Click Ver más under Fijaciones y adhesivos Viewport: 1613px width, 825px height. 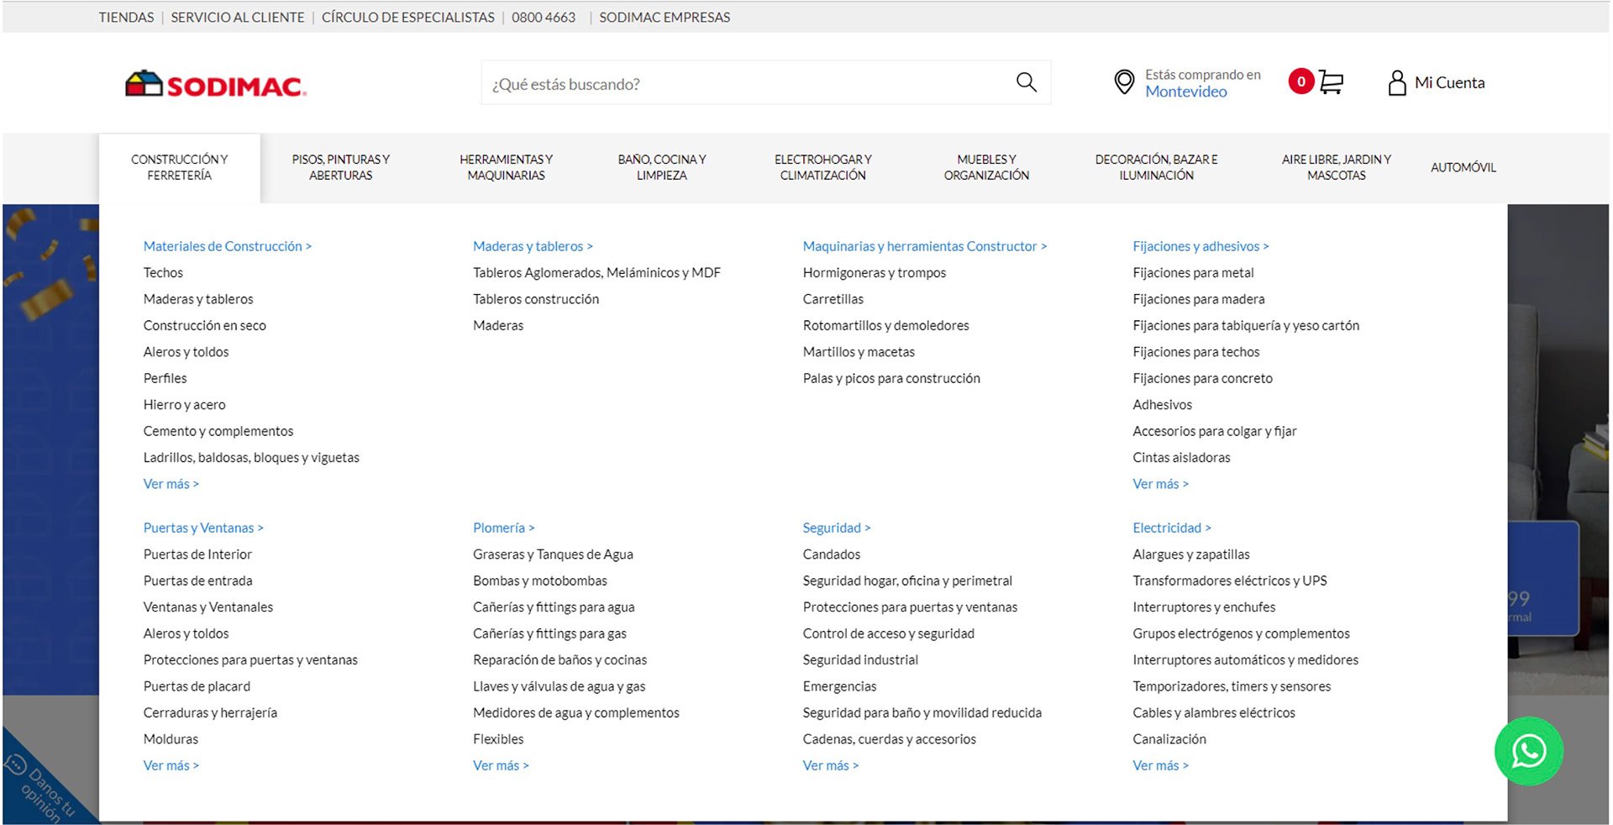(1160, 484)
